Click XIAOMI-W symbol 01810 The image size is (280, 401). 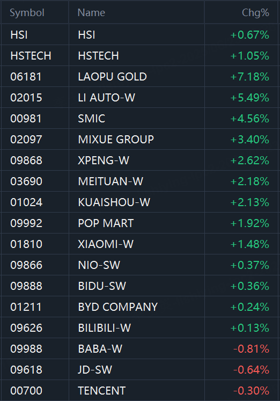(26, 244)
